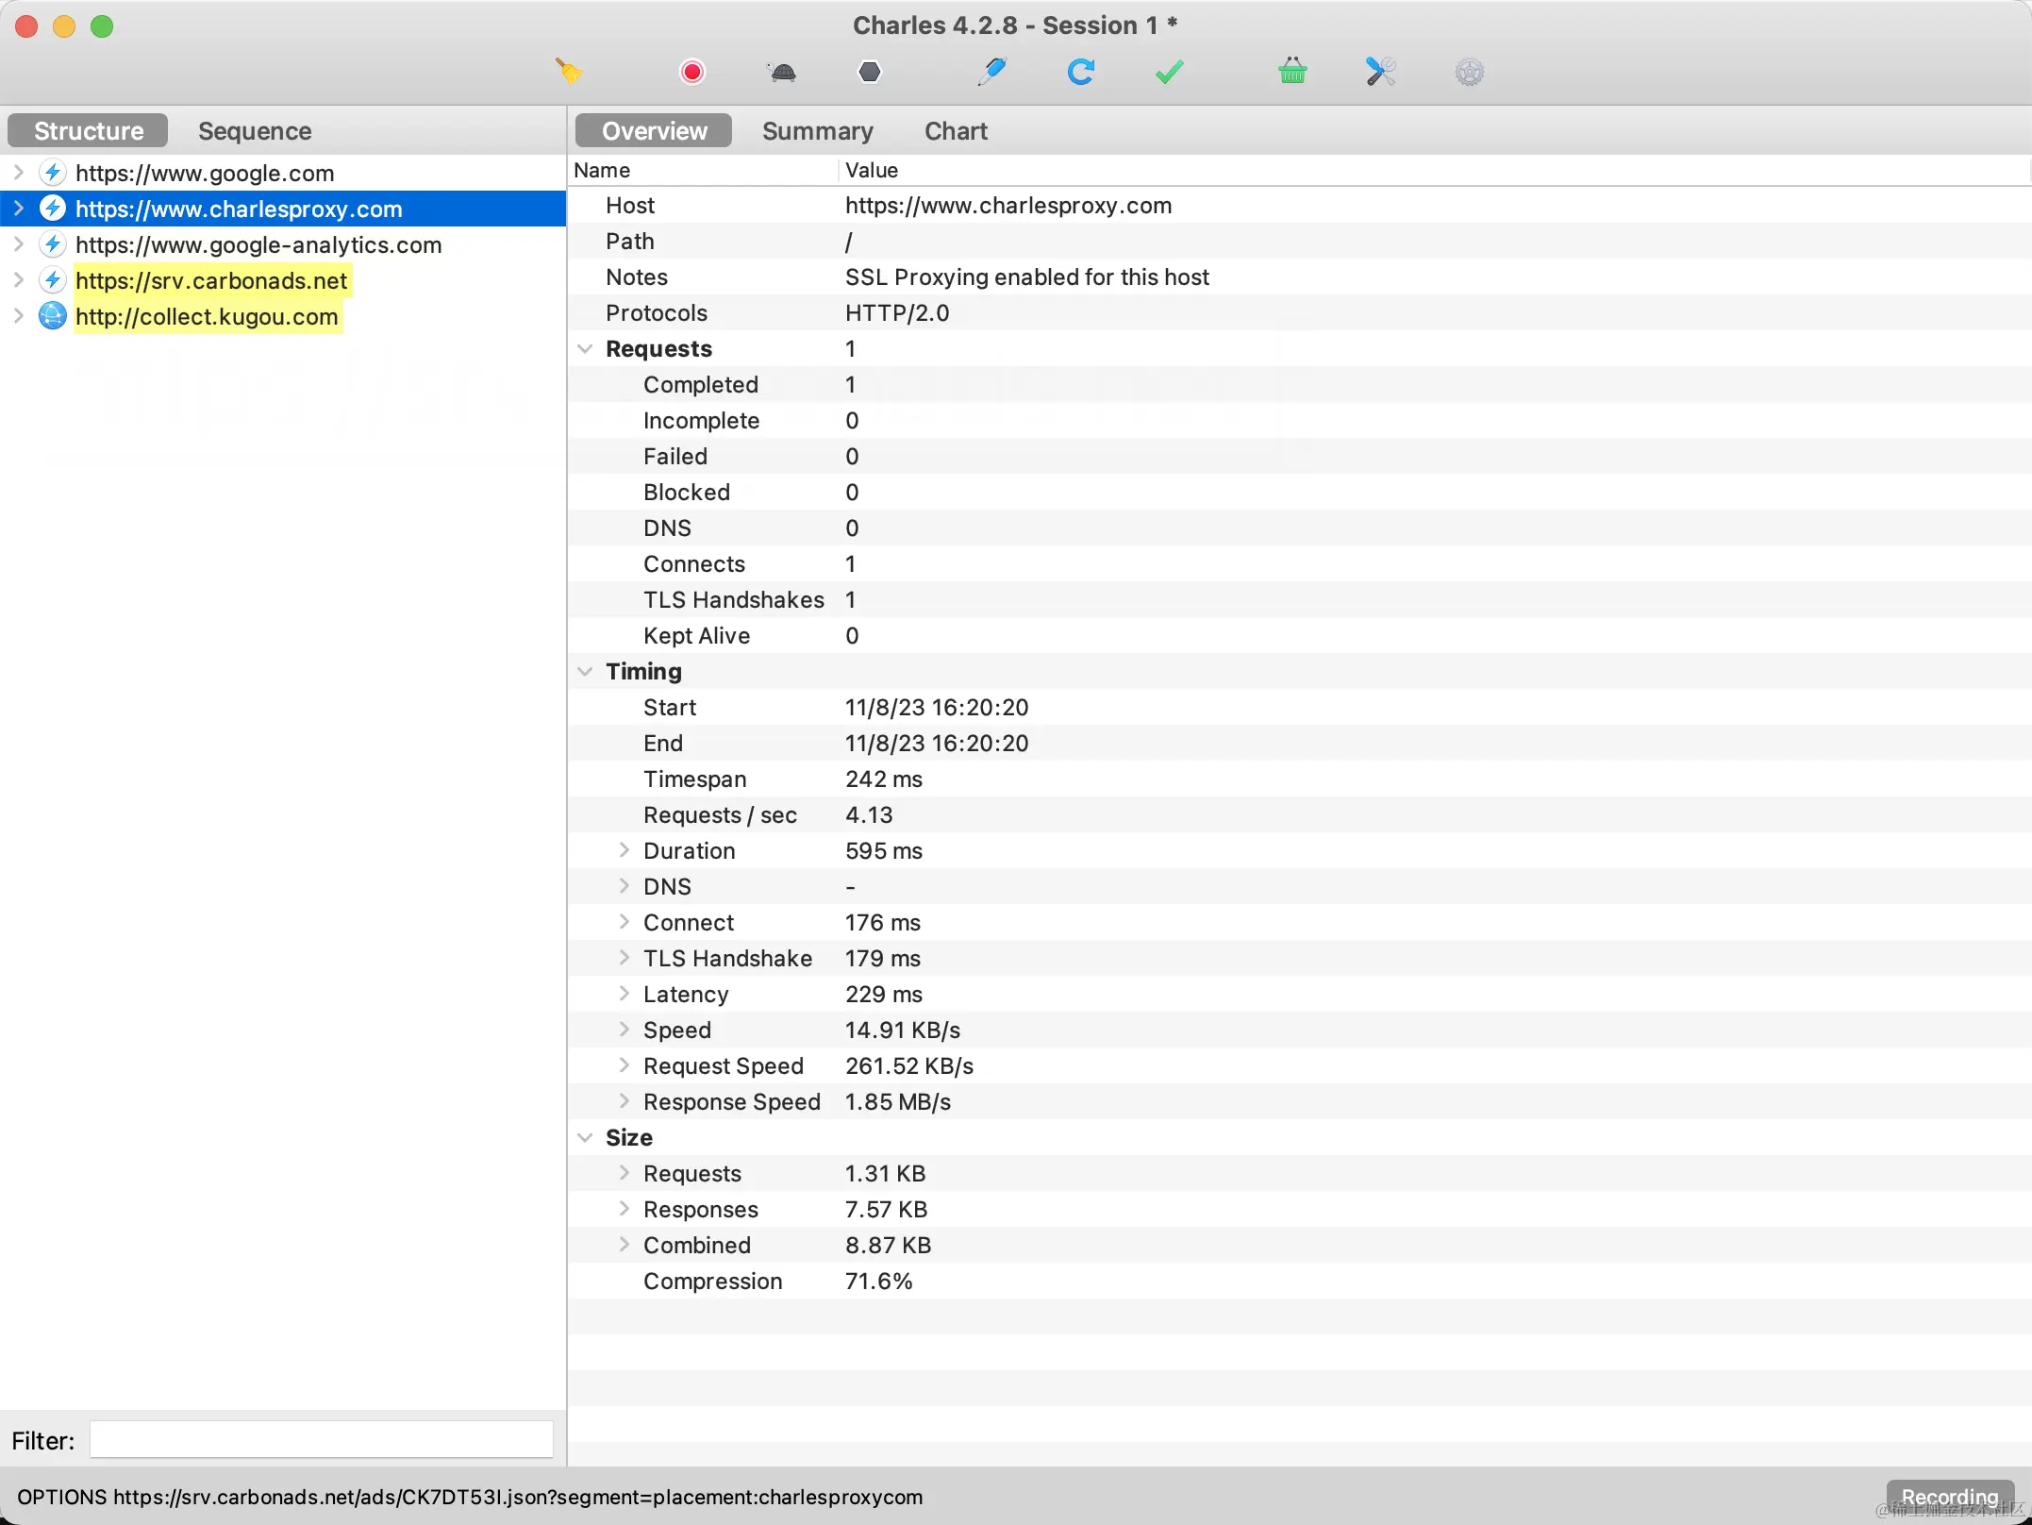Click the Name column header
This screenshot has height=1525, width=2032.
(703, 170)
